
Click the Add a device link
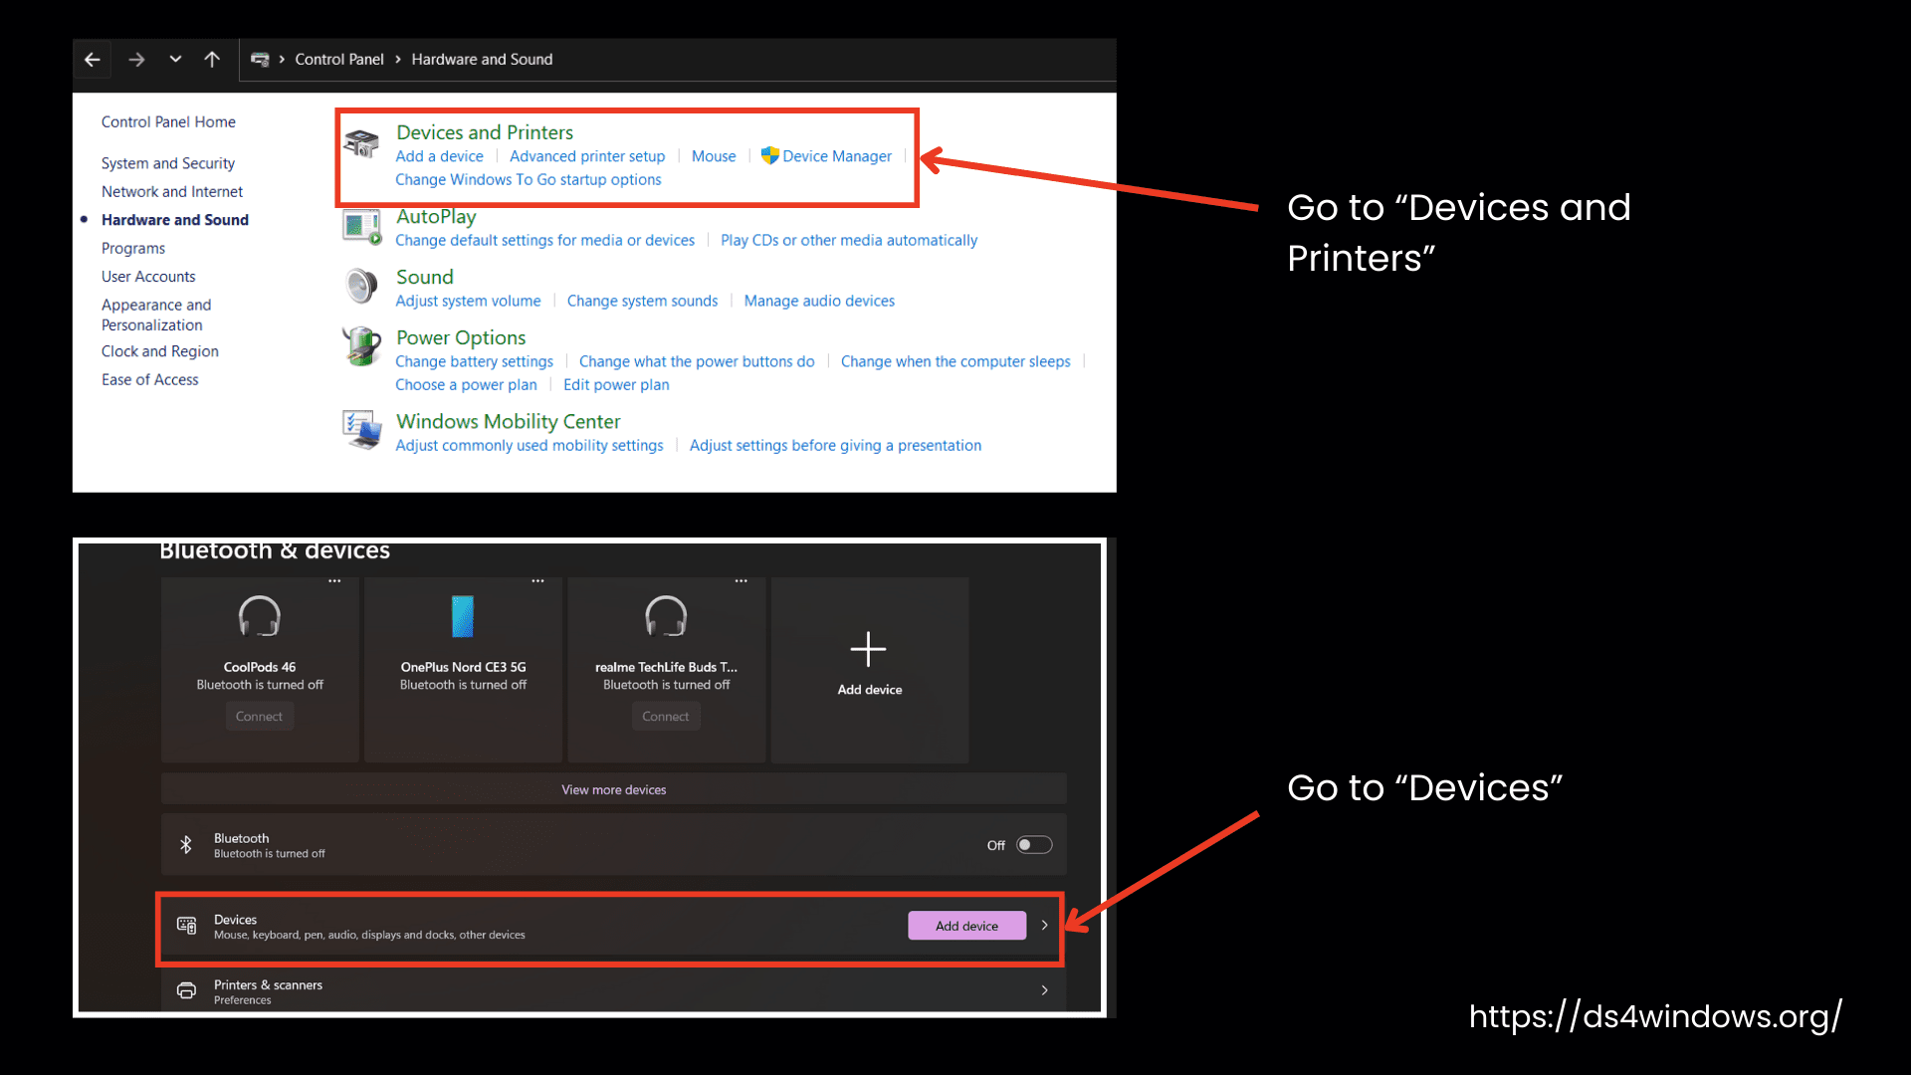click(x=439, y=156)
